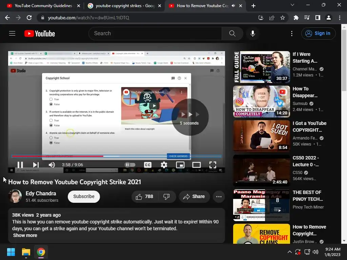This screenshot has width=347, height=260.
Task: Toggle Chrome side panel
Action: coord(318,18)
